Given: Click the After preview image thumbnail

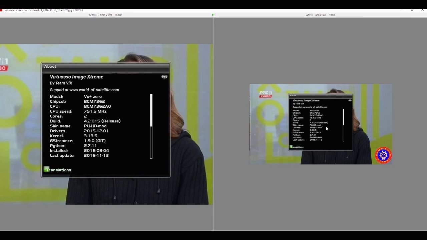Looking at the screenshot, I should (321, 124).
